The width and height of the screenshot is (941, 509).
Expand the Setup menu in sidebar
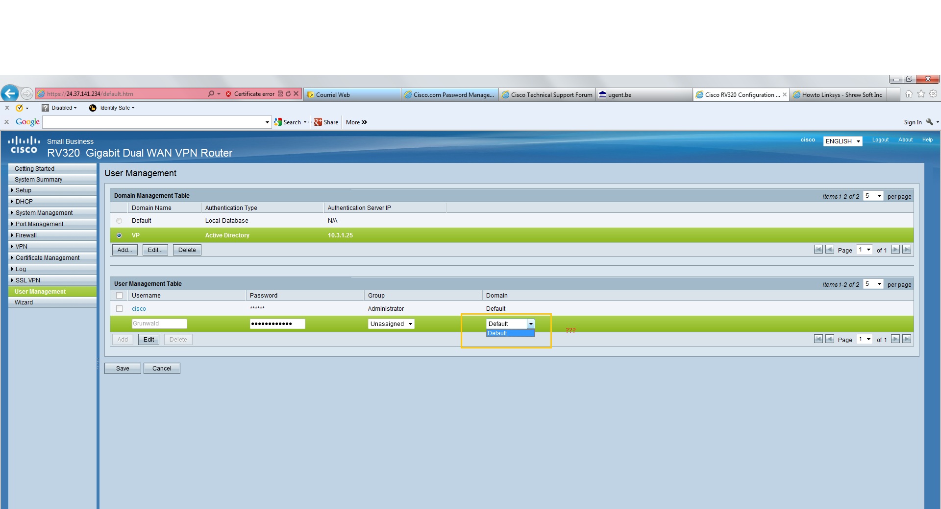pyautogui.click(x=52, y=190)
